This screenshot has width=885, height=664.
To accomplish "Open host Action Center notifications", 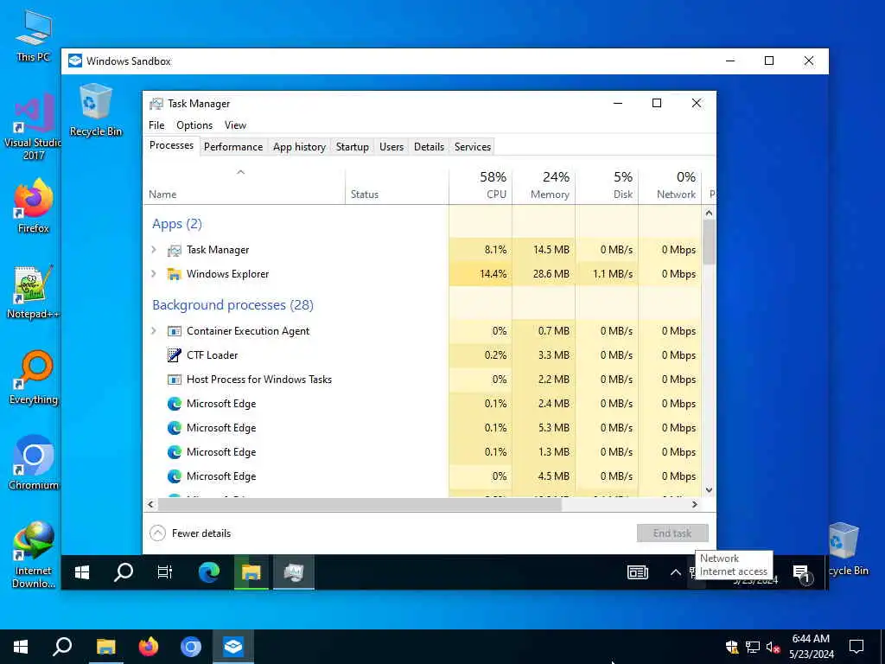I will [856, 647].
